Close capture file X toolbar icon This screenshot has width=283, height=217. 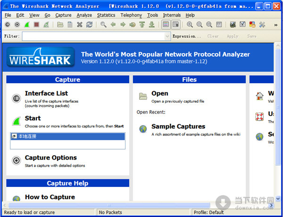click(80, 24)
